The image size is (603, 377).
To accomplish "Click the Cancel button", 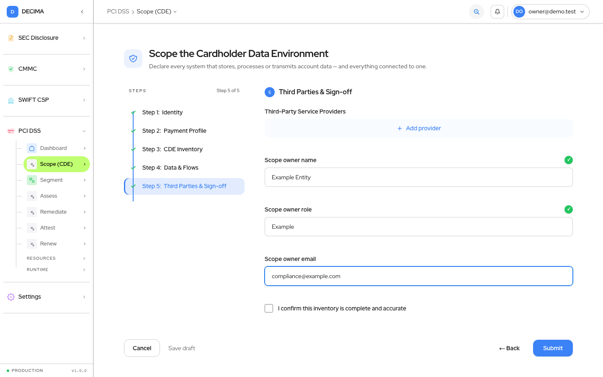I will click(142, 348).
